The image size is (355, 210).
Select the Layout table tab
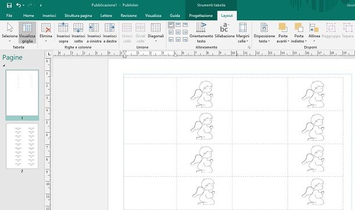pos(227,16)
